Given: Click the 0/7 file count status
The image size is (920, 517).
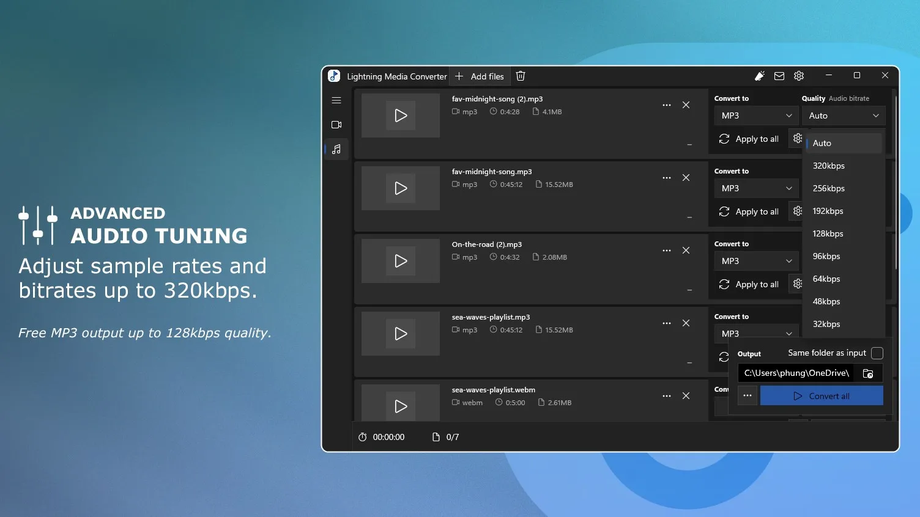Looking at the screenshot, I should tap(446, 437).
